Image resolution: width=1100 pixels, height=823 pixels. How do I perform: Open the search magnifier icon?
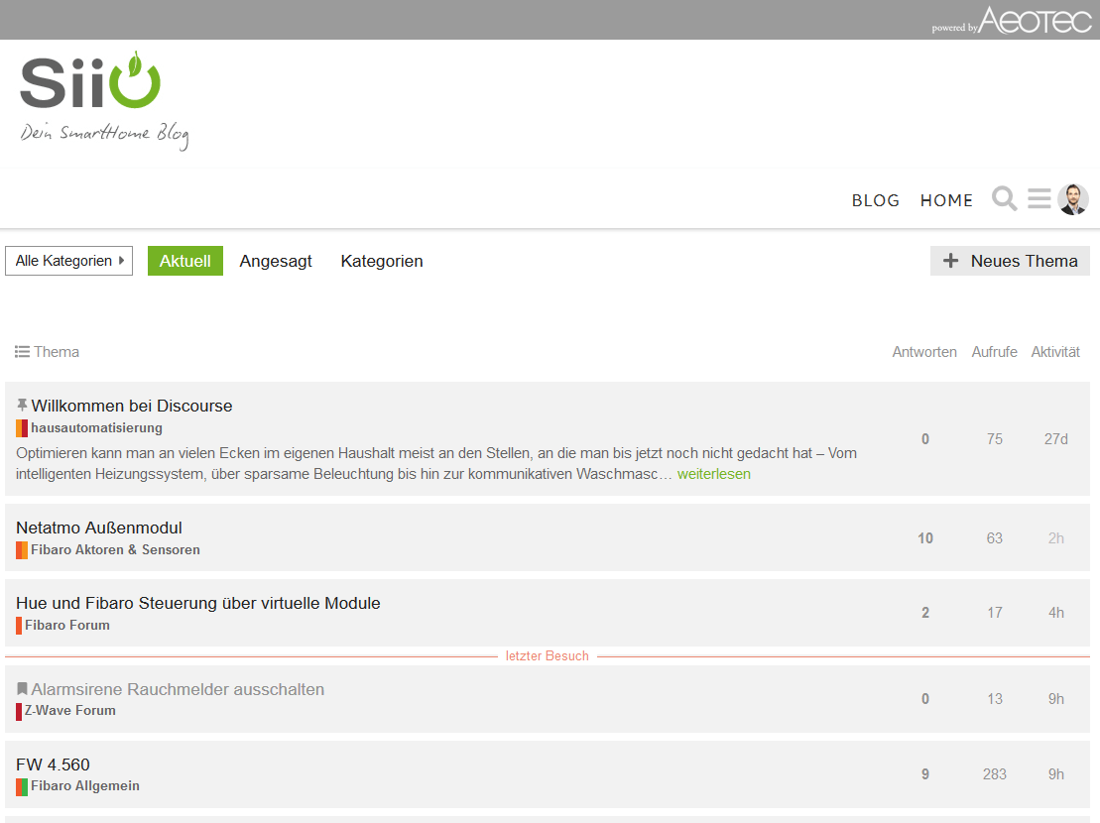point(1004,199)
